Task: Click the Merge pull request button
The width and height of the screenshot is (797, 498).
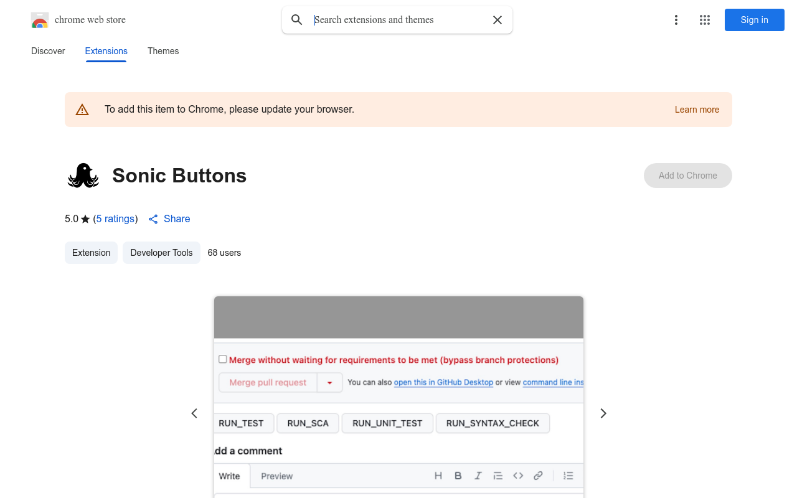Action: click(268, 383)
